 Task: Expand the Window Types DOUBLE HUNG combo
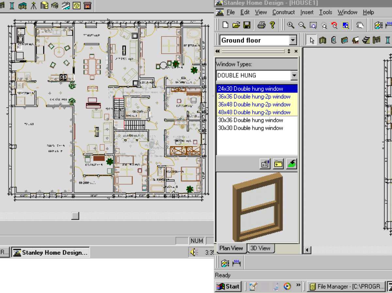point(294,75)
